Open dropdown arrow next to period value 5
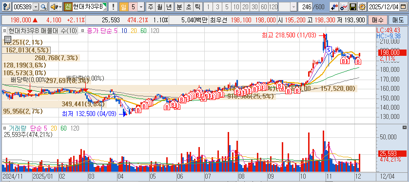409x182 pixels. pos(141,7)
